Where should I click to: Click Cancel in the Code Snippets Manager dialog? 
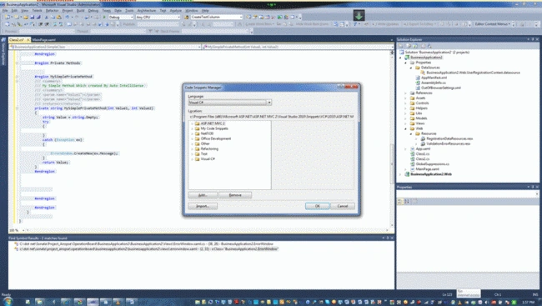click(x=343, y=206)
